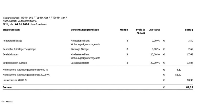Click the Bestandeinheit BE-Nr. 161 line
197x106 pixels.
(35, 18)
